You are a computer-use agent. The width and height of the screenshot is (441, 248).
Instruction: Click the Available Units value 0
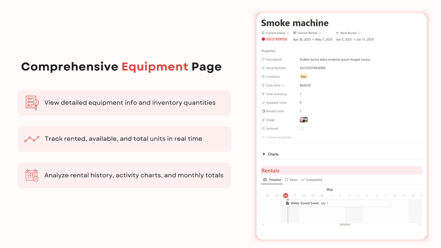click(x=300, y=103)
